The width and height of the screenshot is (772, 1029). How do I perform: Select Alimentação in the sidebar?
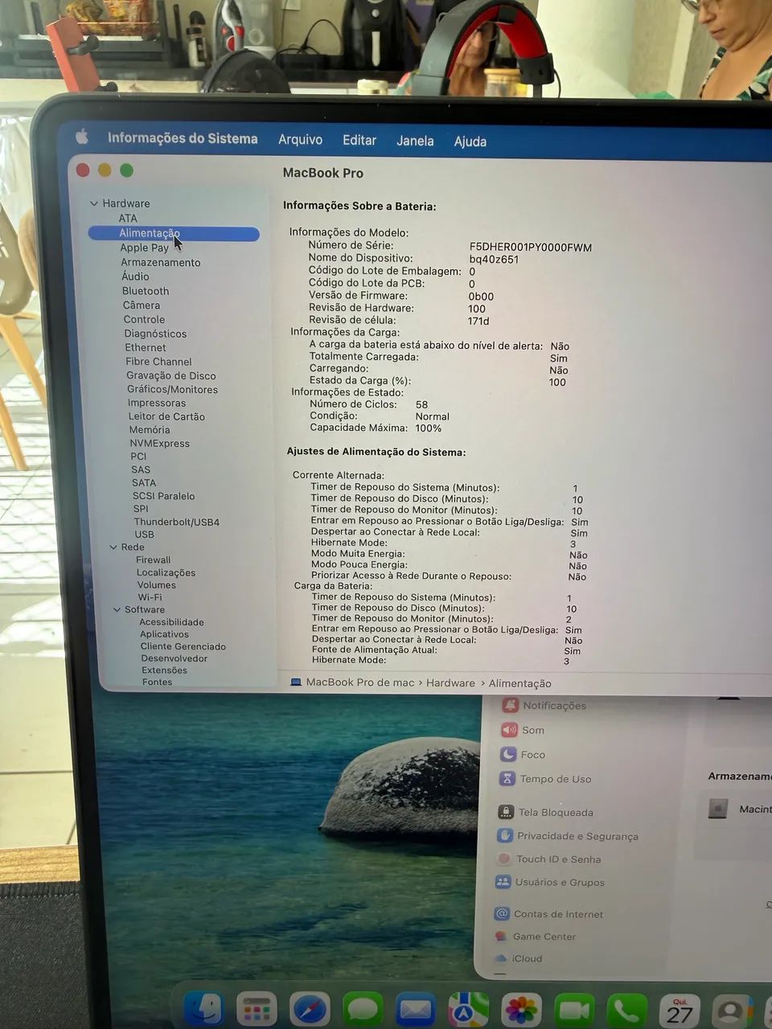(x=174, y=233)
